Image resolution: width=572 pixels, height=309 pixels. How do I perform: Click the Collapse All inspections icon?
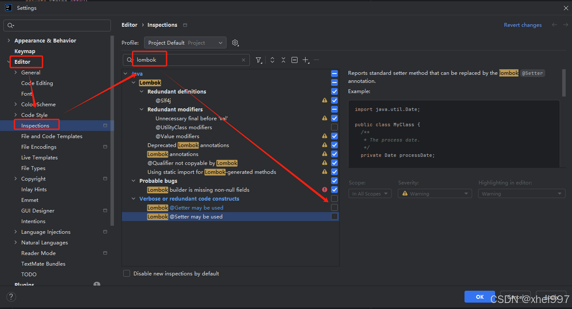pos(283,60)
